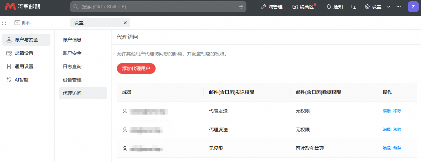Open the more options ellipsis menu
The height and width of the screenshot is (162, 421).
tap(398, 7)
